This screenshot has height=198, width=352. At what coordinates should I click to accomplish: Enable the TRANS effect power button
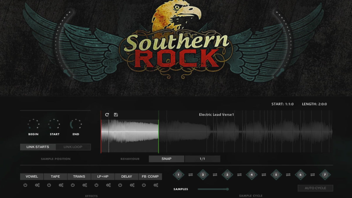(x=73, y=185)
